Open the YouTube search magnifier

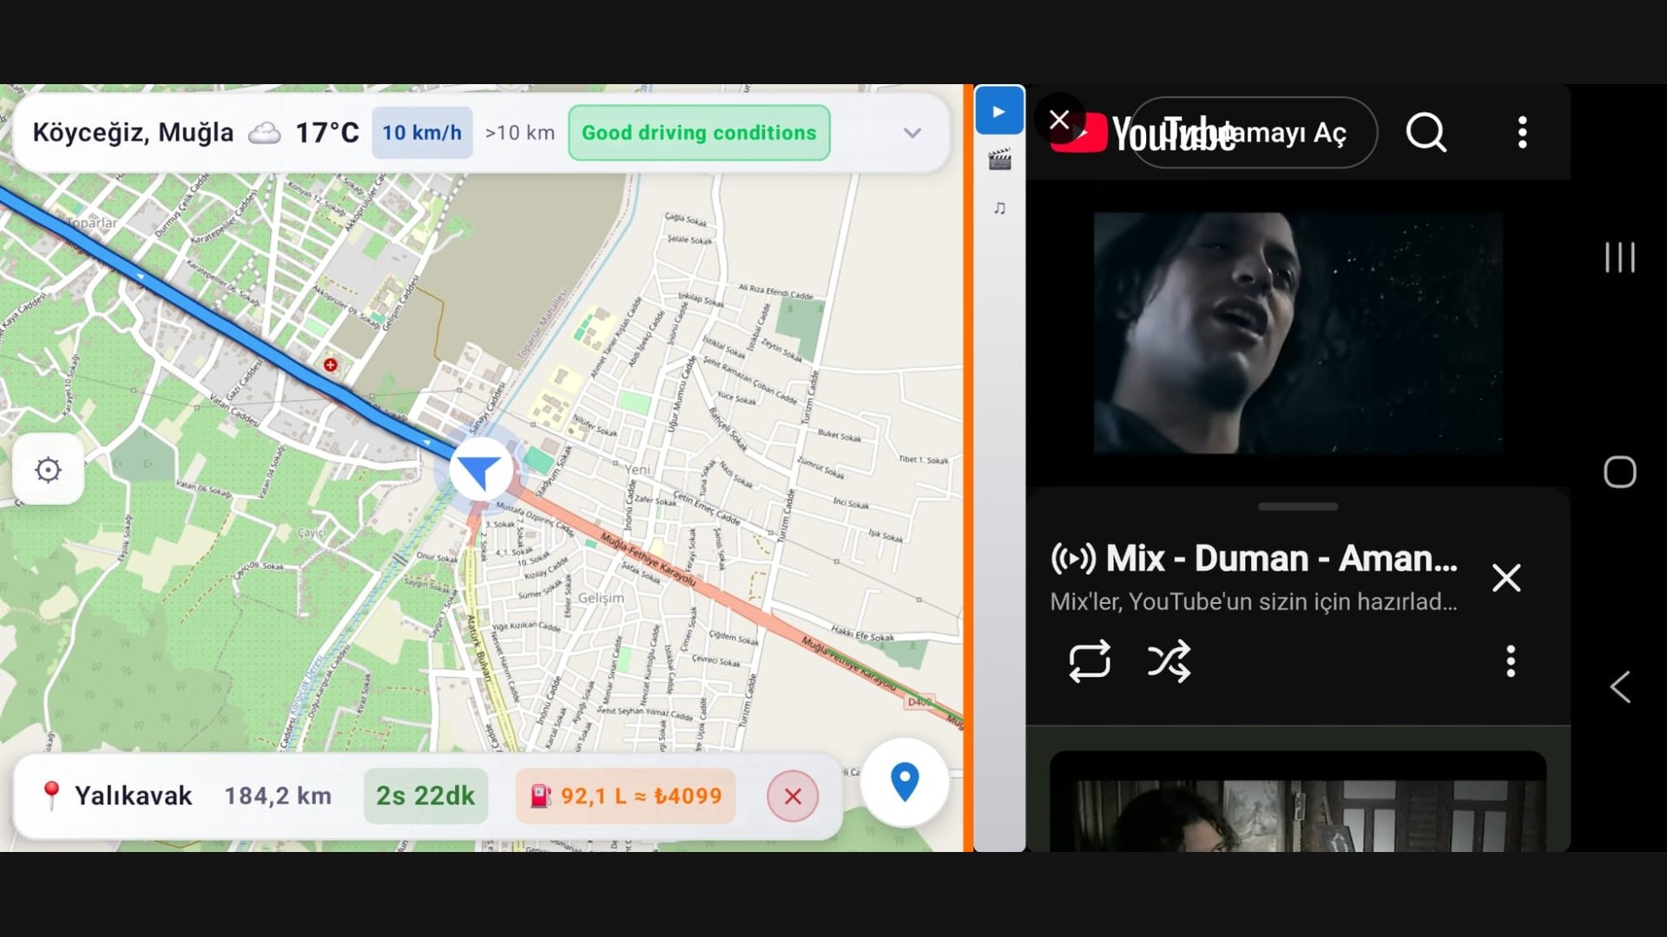[x=1426, y=133]
